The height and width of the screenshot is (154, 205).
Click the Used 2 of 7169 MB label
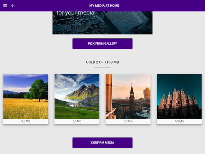tap(102, 62)
